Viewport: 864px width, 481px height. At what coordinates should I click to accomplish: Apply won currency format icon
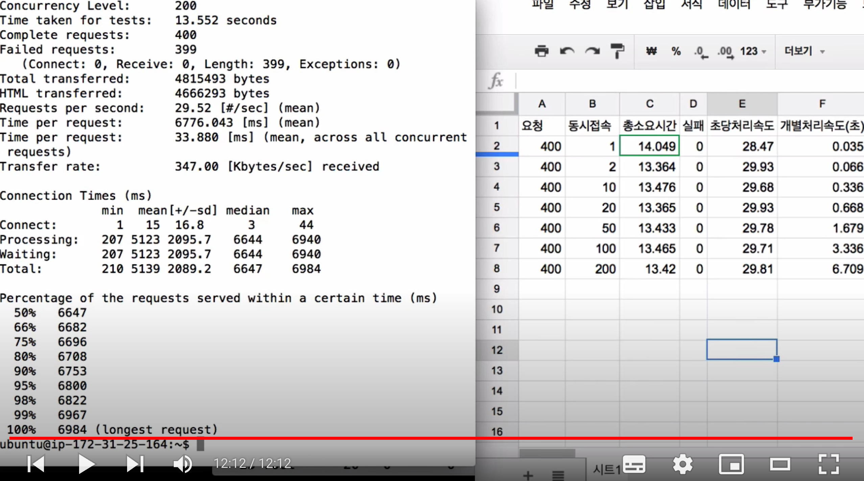(x=651, y=51)
